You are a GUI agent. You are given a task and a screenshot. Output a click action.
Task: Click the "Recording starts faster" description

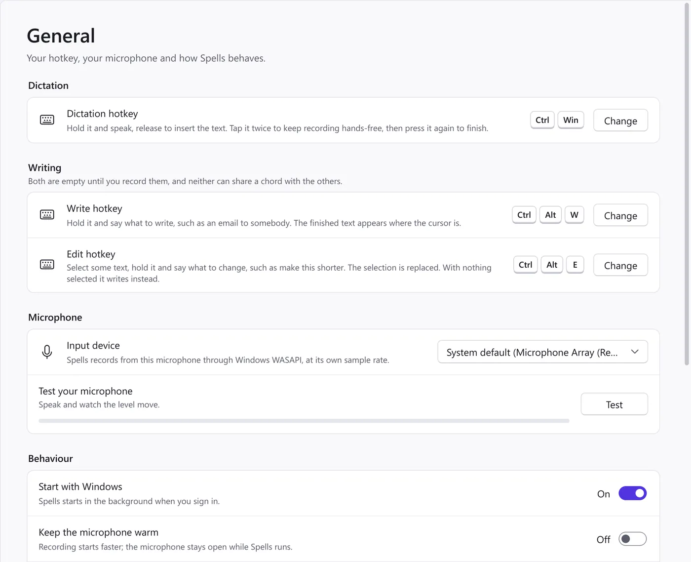click(x=166, y=547)
